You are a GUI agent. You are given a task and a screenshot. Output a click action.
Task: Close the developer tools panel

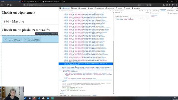pos(177,8)
